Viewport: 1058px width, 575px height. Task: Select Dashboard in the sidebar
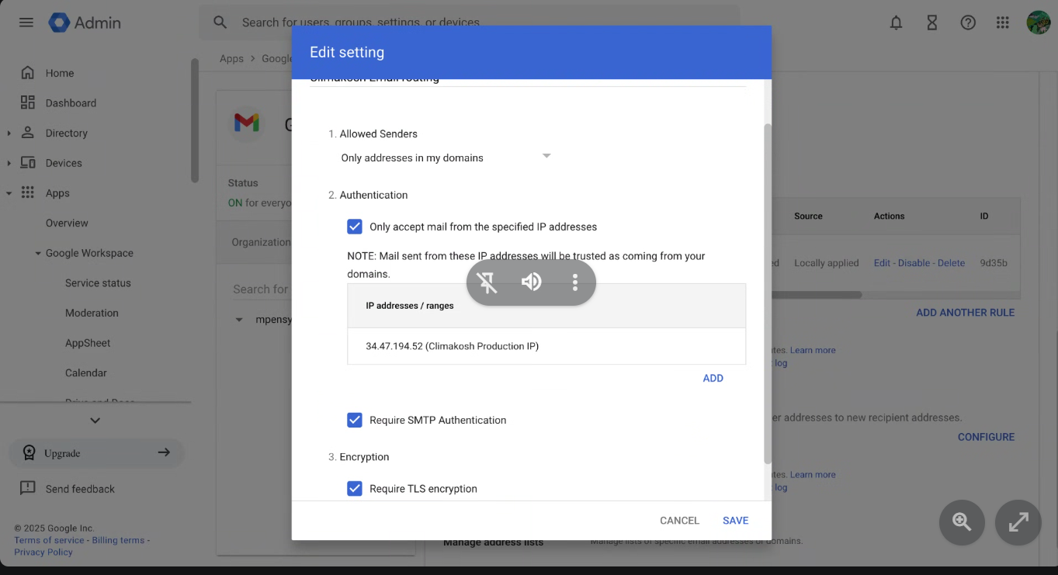[71, 103]
